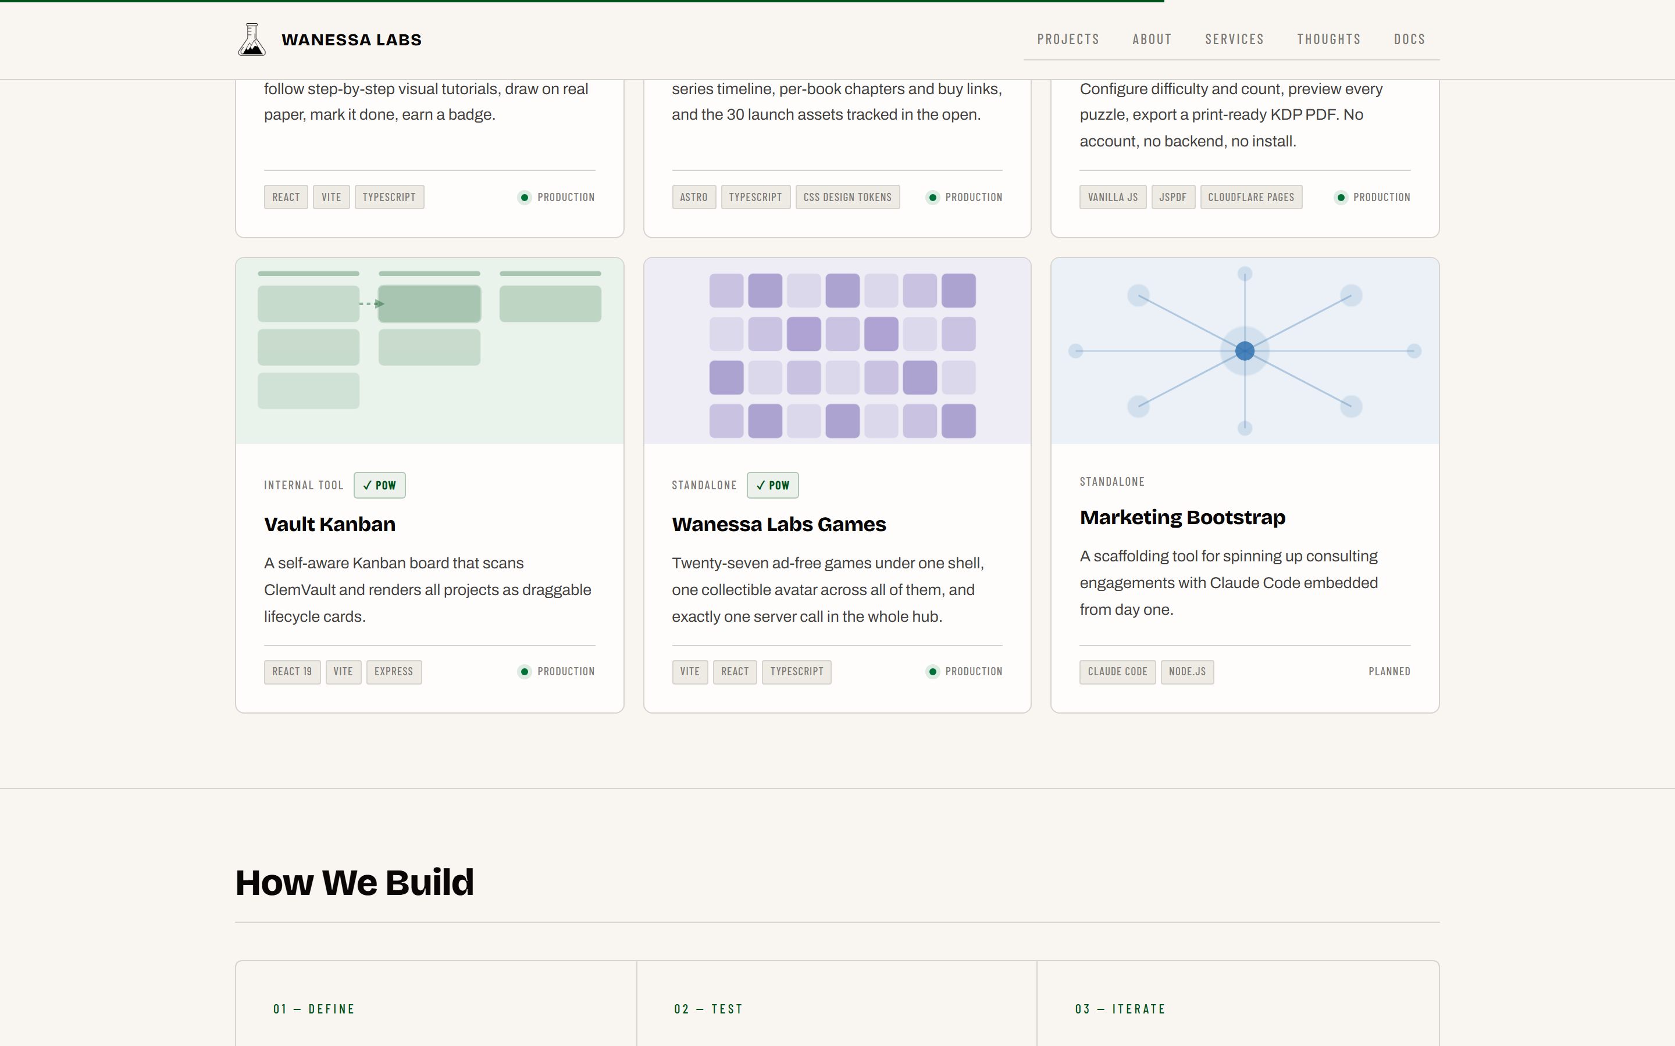Click the 02 — TEST step label
Image resolution: width=1675 pixels, height=1046 pixels.
(708, 1009)
